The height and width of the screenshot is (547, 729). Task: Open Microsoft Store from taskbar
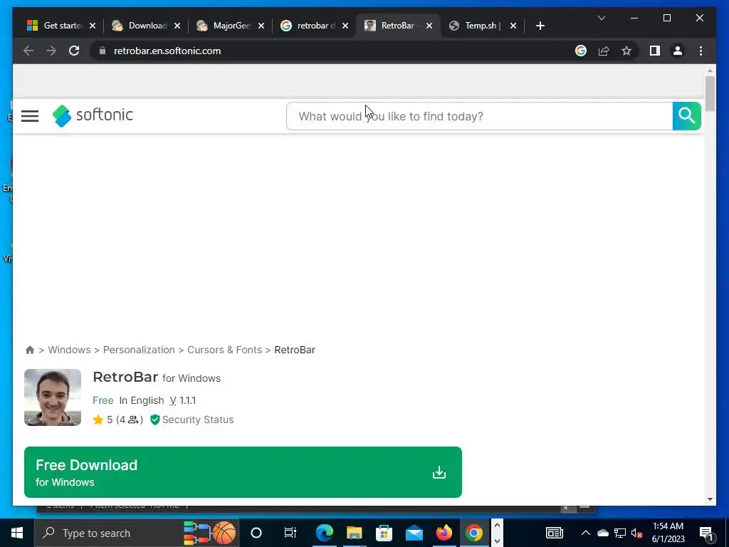point(384,533)
